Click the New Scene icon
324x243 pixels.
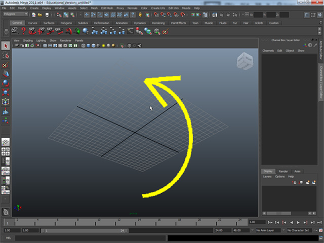[x=34, y=15]
